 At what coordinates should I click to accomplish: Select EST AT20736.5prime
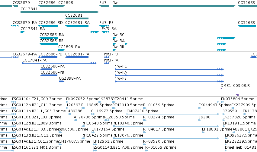tap(89, 117)
